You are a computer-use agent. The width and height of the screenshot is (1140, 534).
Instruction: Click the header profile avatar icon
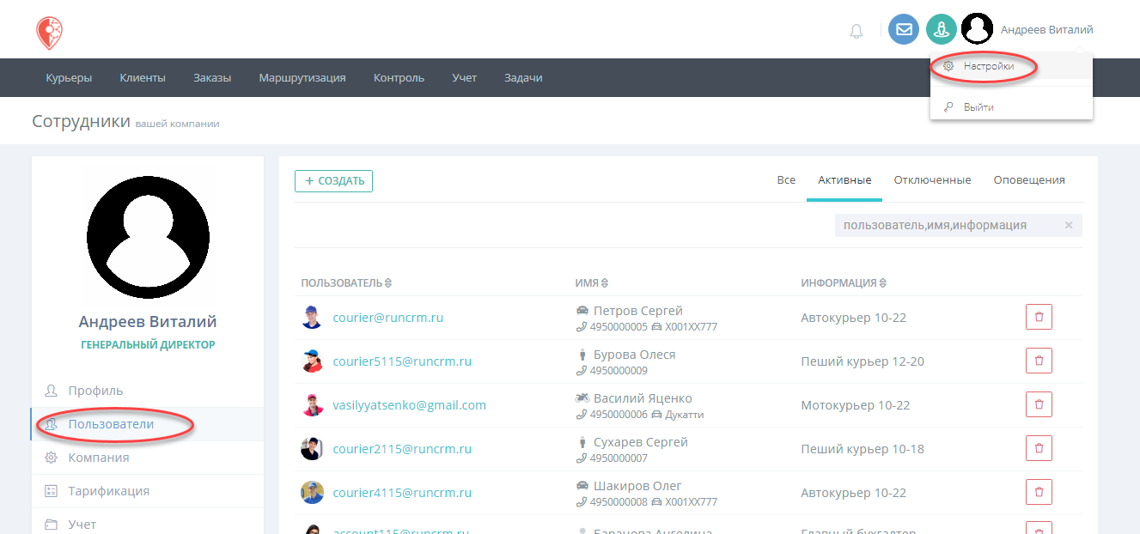[977, 29]
